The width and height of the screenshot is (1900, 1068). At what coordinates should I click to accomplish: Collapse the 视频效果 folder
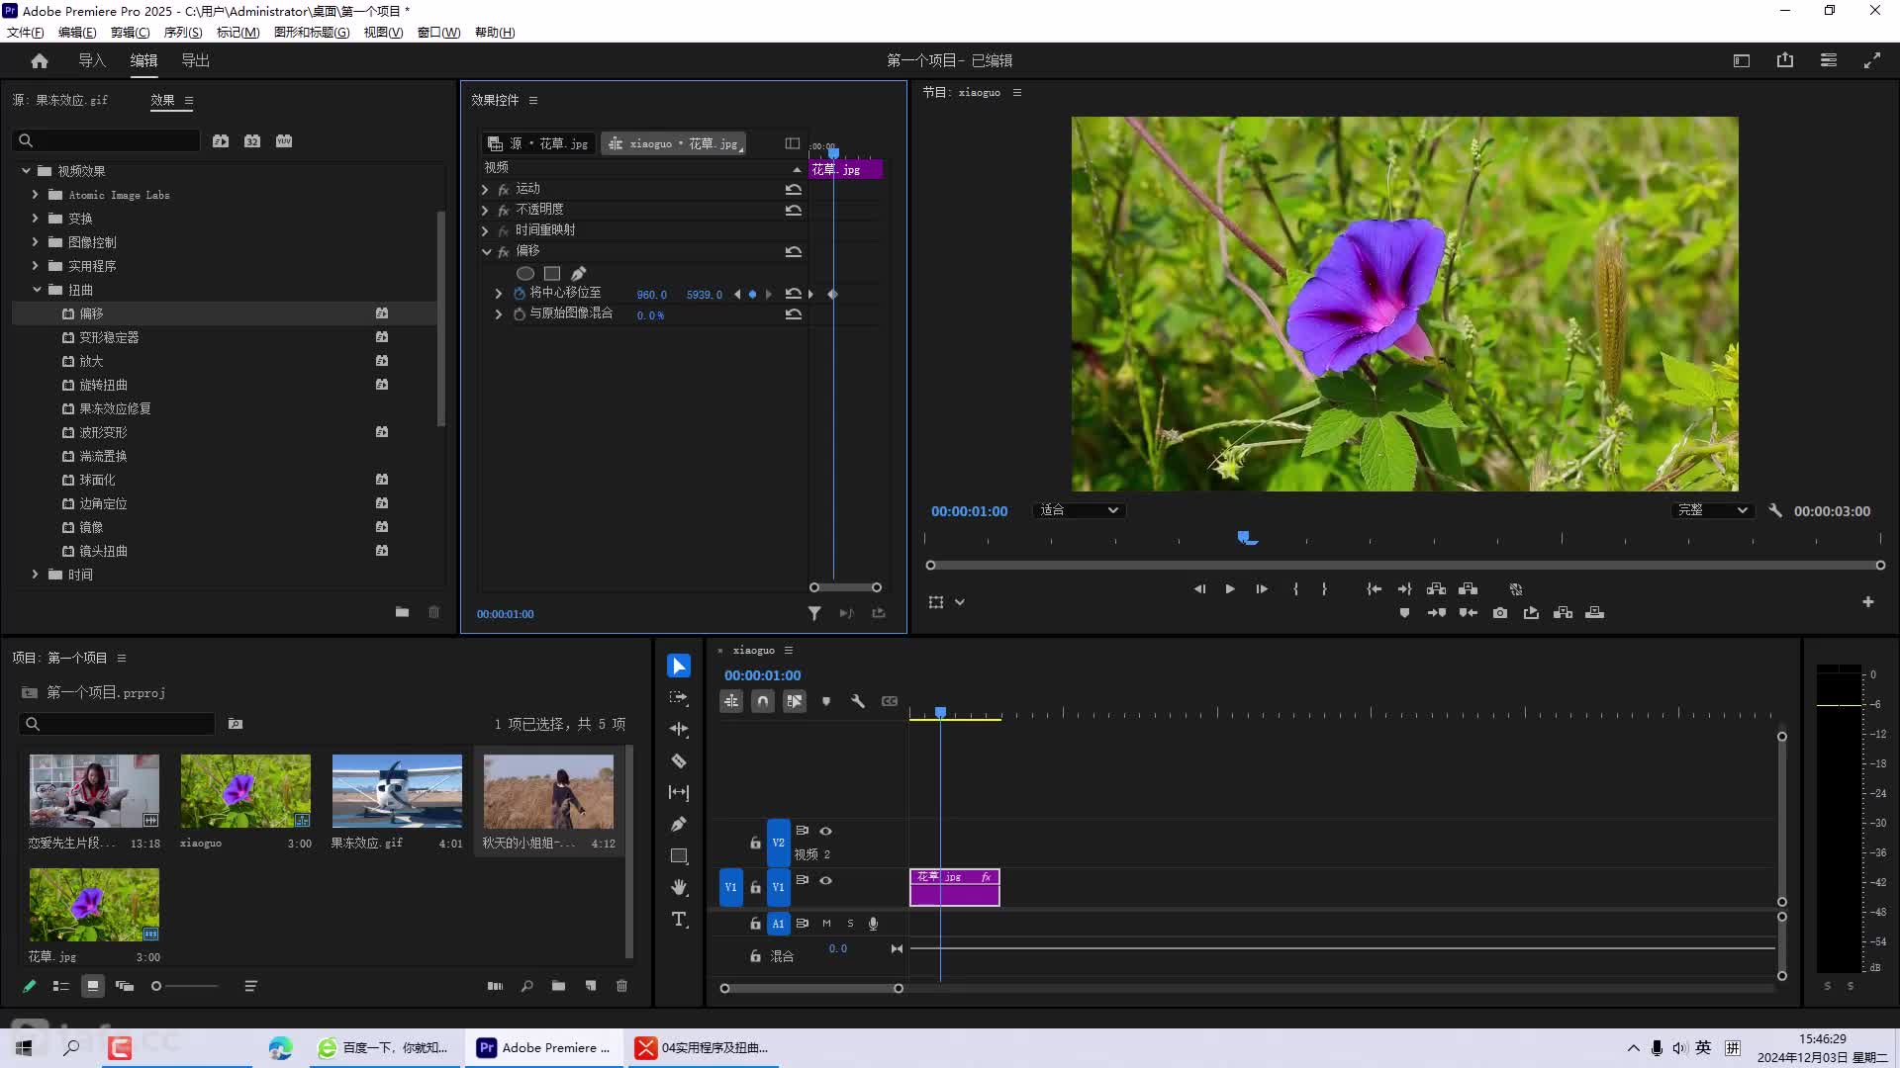click(x=27, y=171)
